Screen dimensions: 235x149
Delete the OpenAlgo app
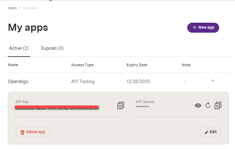click(x=33, y=132)
